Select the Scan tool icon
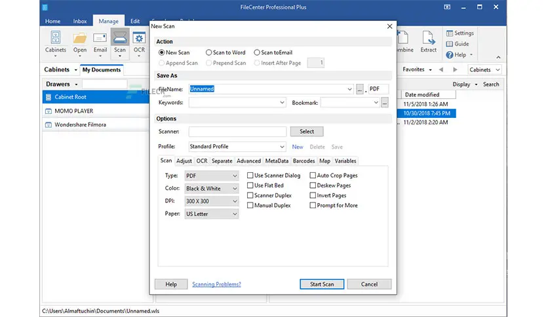Viewport: 548px width, 317px height. pos(120,38)
